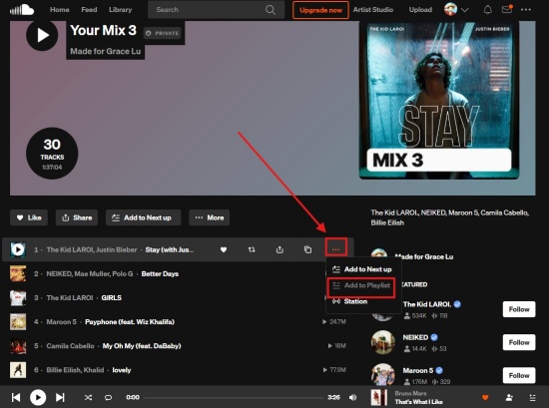Open the Next up queue icon
This screenshot has width=549, height=408.
coord(533,397)
